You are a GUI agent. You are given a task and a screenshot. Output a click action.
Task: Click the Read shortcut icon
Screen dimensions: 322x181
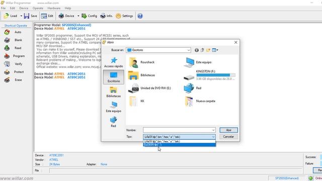pos(7,48)
